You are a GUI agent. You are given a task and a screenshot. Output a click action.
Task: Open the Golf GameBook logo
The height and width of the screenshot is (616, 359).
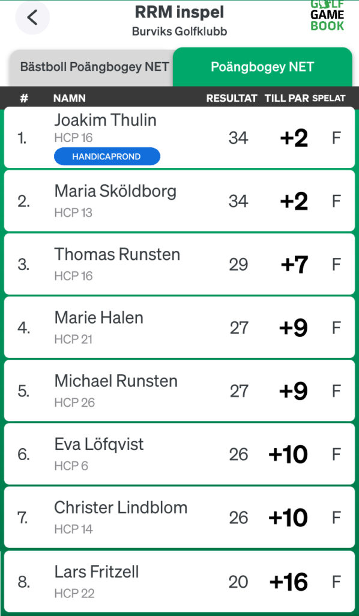pos(327,16)
